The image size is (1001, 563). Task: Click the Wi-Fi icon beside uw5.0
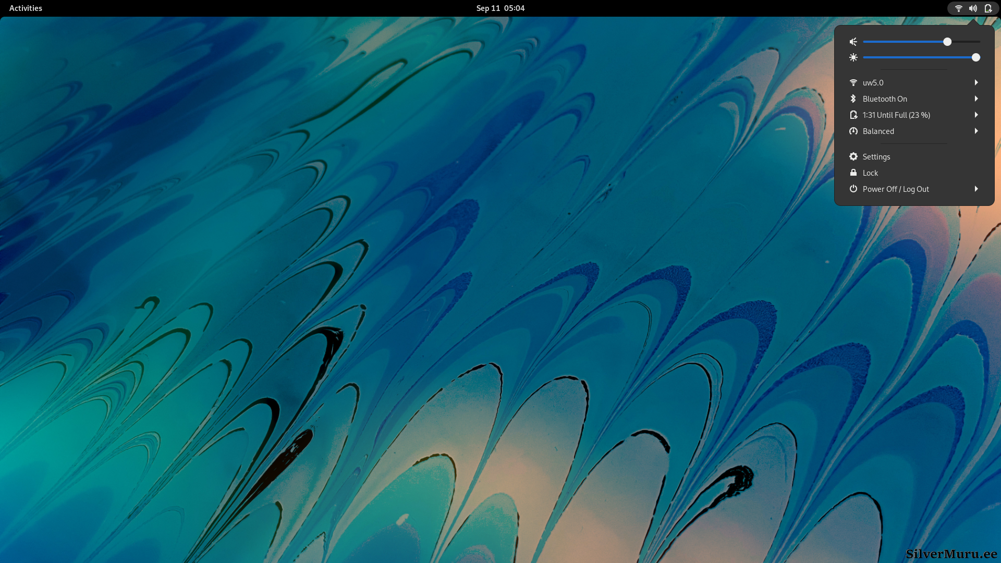click(853, 82)
